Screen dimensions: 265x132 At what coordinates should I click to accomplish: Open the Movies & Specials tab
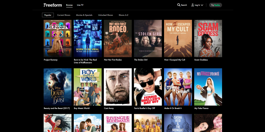(x=84, y=15)
